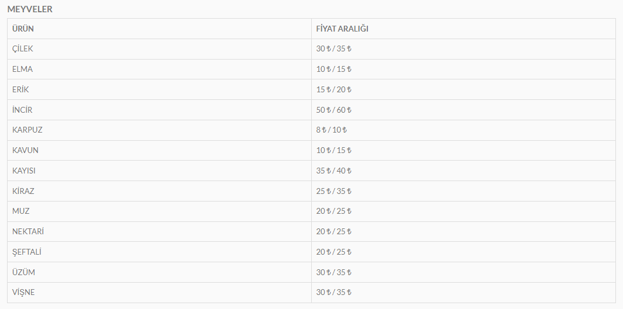Click the İNCİR product name
The height and width of the screenshot is (309, 623).
click(x=22, y=109)
